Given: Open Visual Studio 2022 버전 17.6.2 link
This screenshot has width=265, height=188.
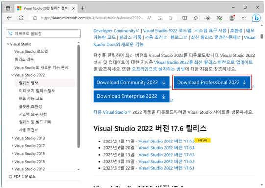Looking at the screenshot, I should click(x=167, y=162).
